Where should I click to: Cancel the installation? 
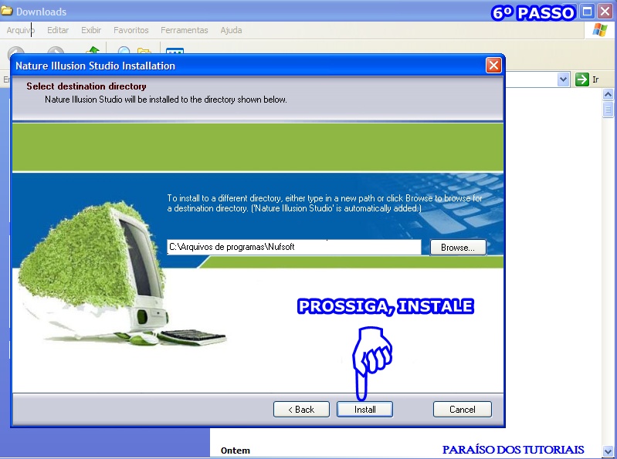coord(463,410)
